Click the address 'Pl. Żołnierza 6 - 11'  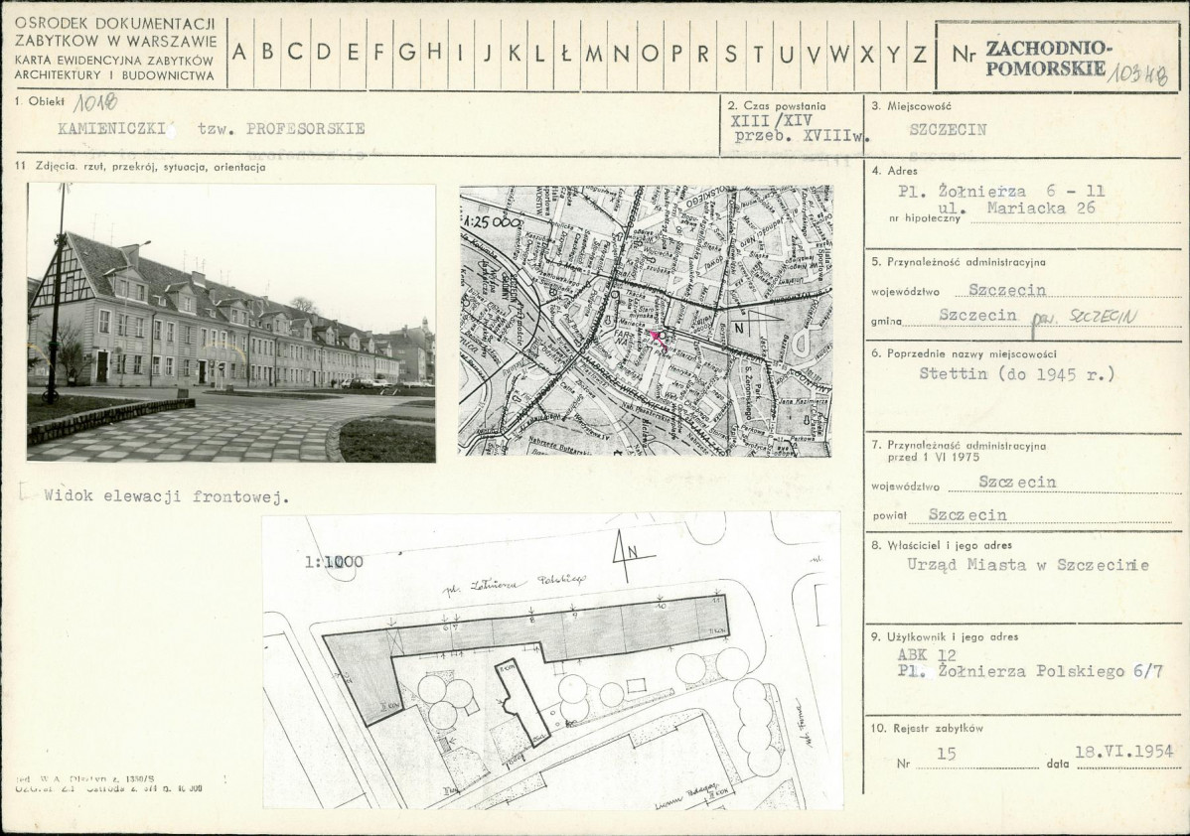(x=1002, y=192)
